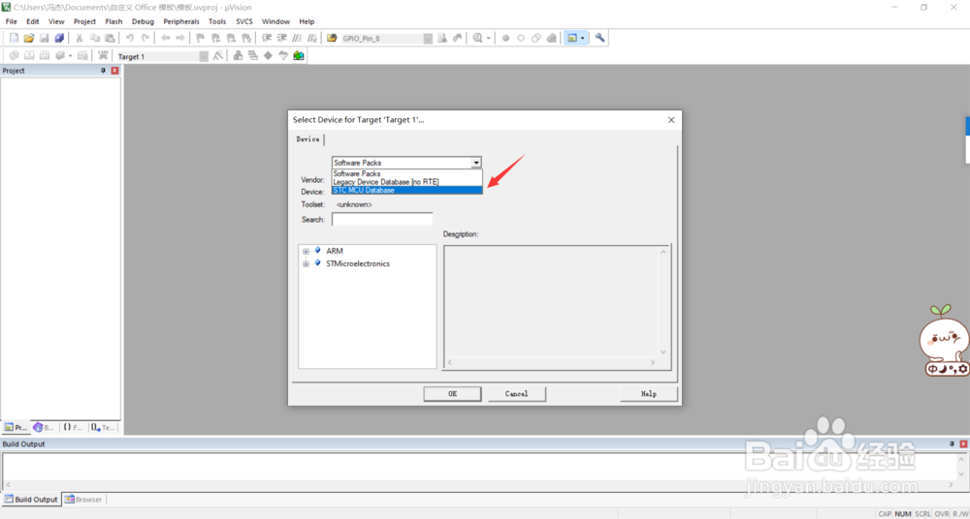Open the debug magnifier dropdown arrow
Image resolution: width=970 pixels, height=519 pixels.
[488, 39]
